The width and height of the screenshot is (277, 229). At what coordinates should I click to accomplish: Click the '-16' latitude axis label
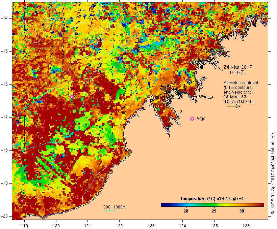pyautogui.click(x=4, y=84)
